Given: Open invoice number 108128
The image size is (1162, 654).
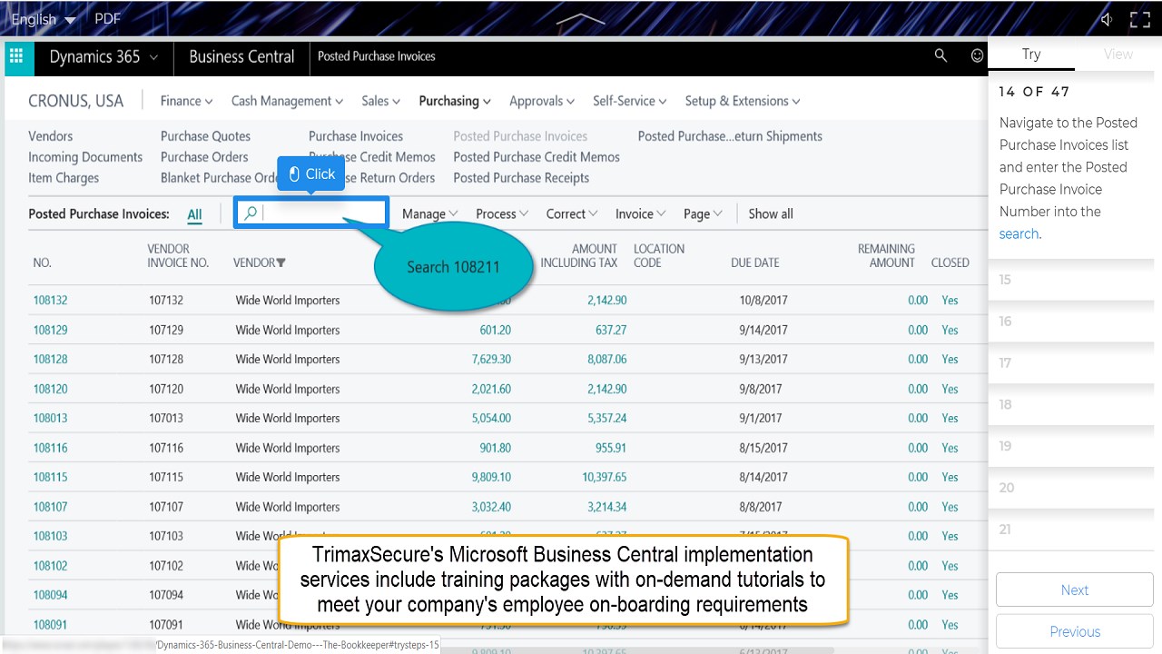Looking at the screenshot, I should coord(50,359).
